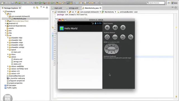Open the New wizard dropdown arrow
Image resolution: width=179 pixels, height=101 pixels.
(4, 3)
